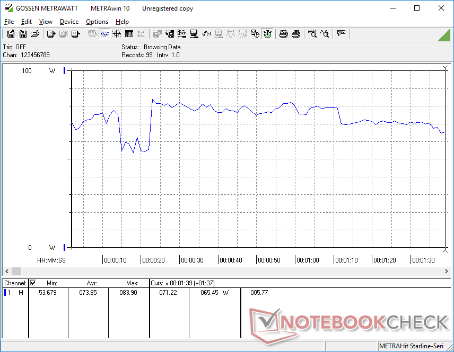Click the zoom waveform magnifier icon
This screenshot has width=454, height=352.
click(x=312, y=34)
